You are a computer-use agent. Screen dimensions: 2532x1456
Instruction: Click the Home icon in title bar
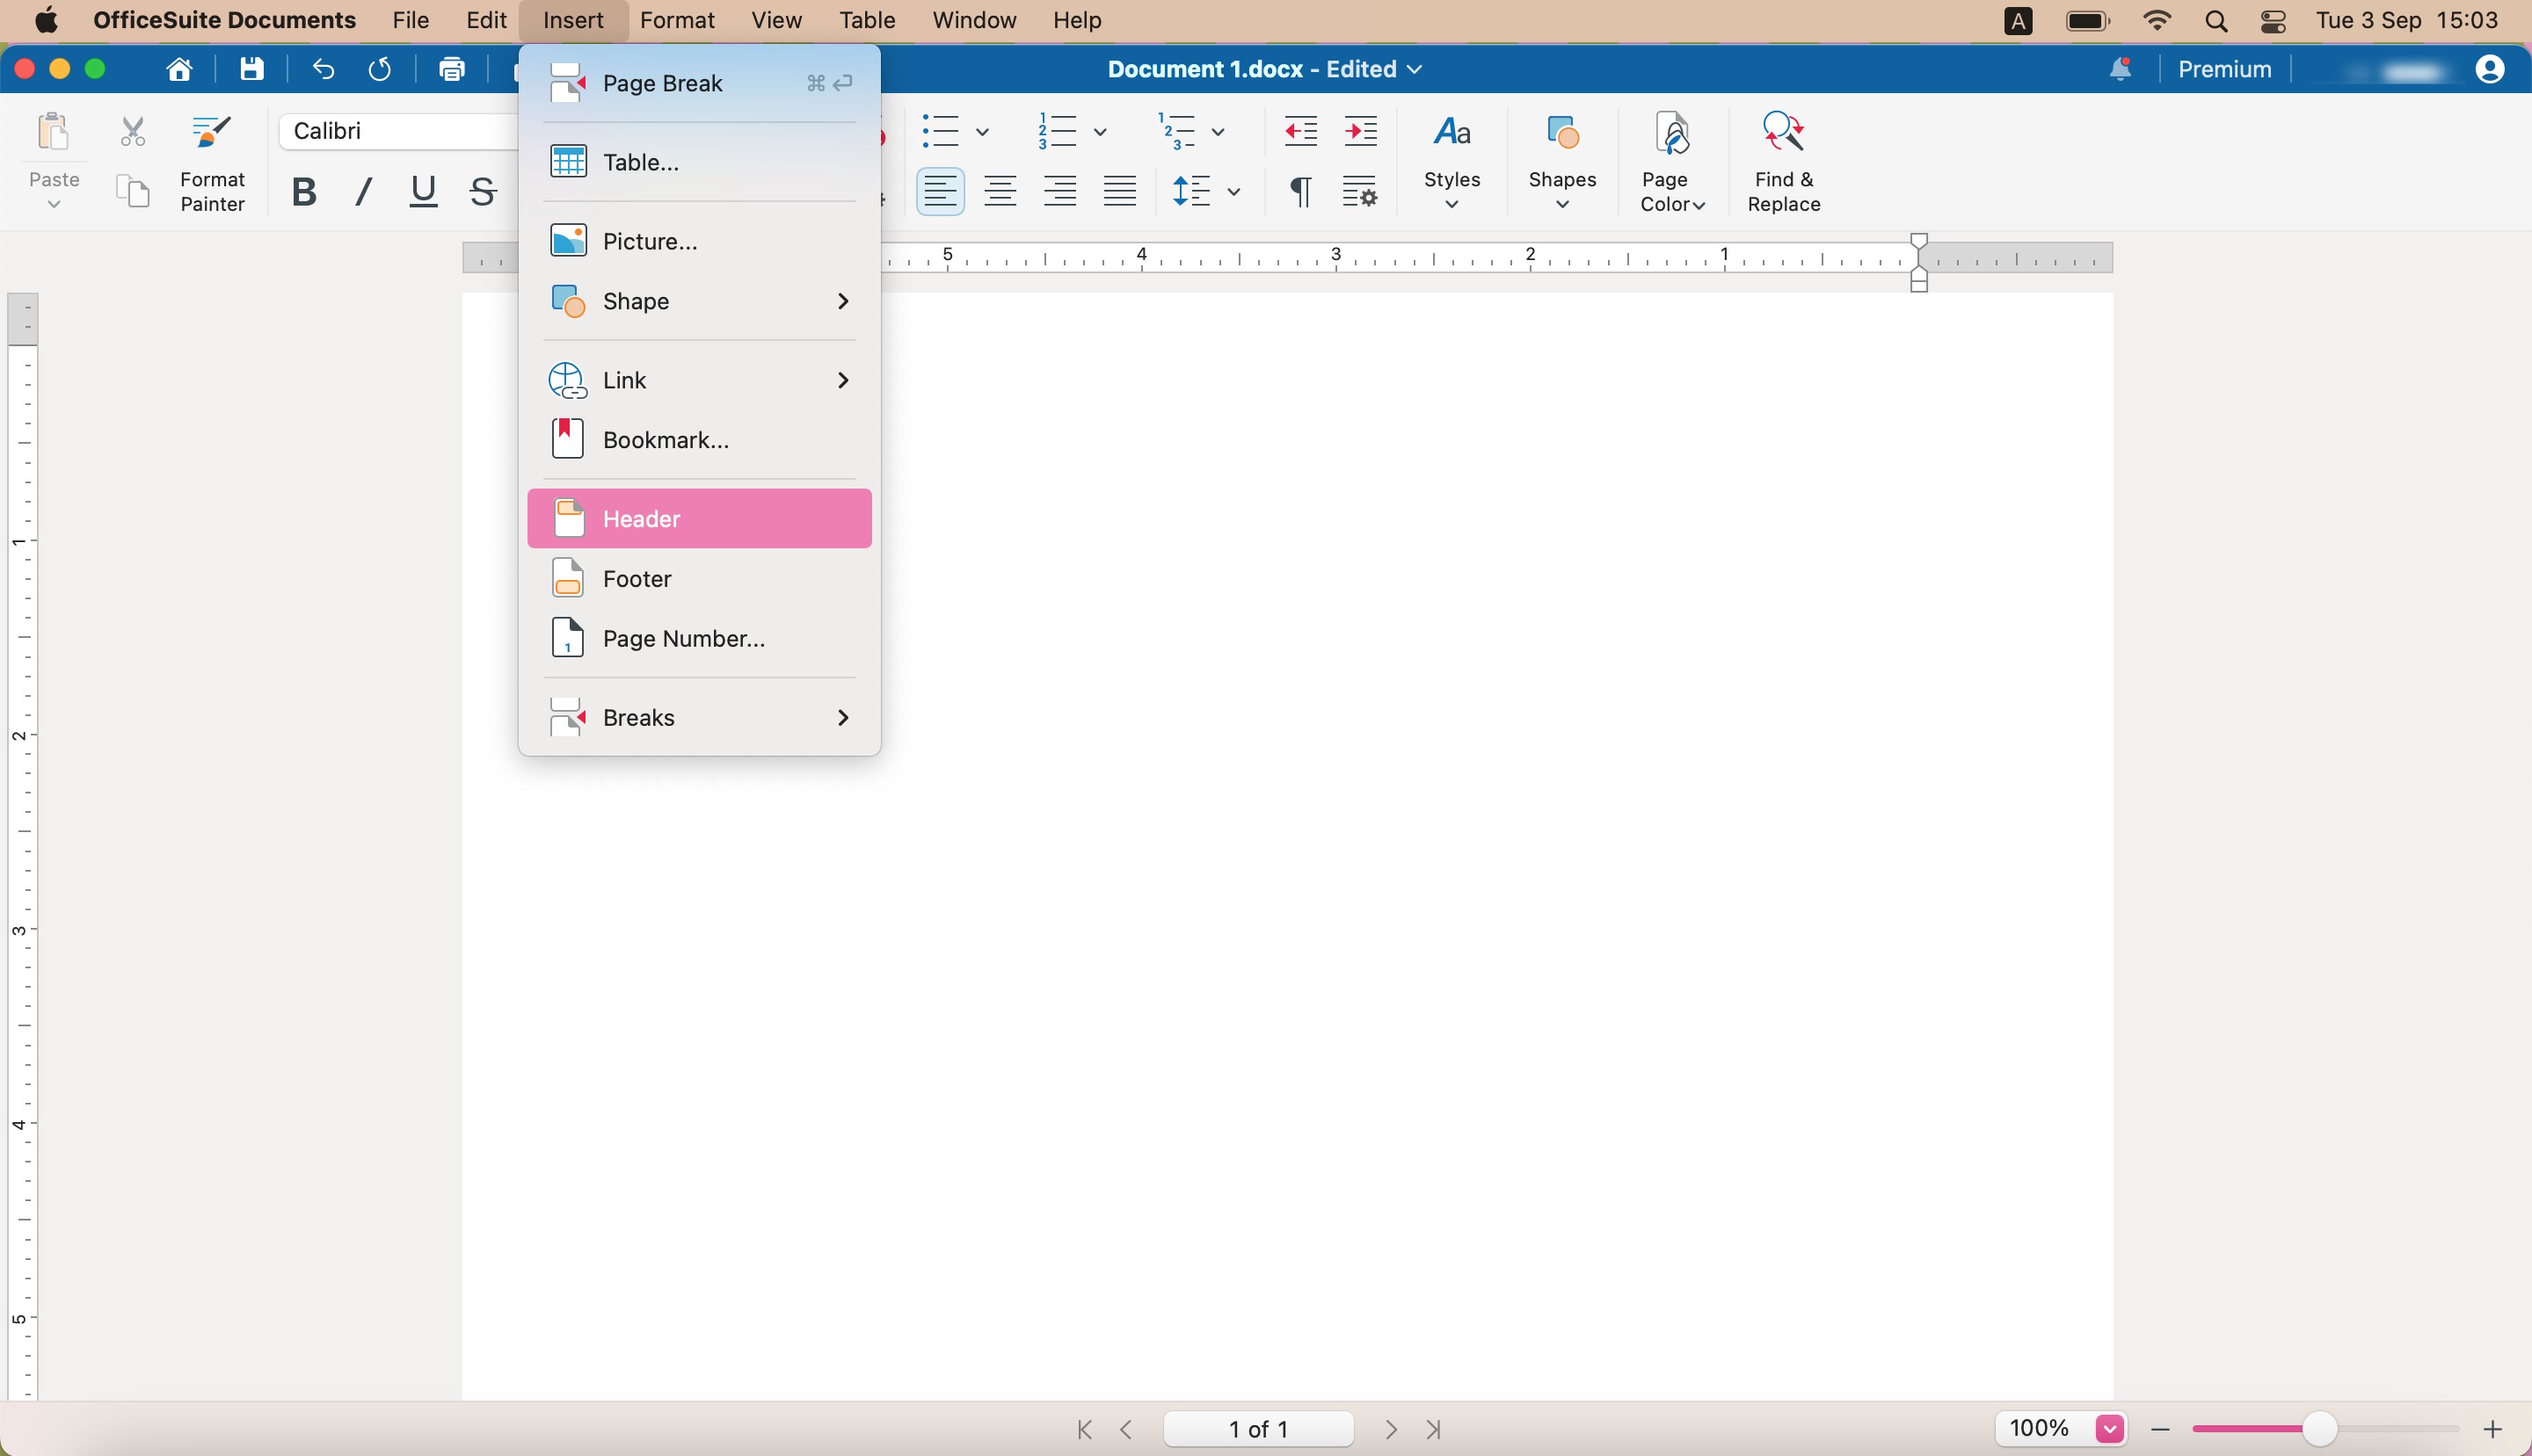point(179,69)
